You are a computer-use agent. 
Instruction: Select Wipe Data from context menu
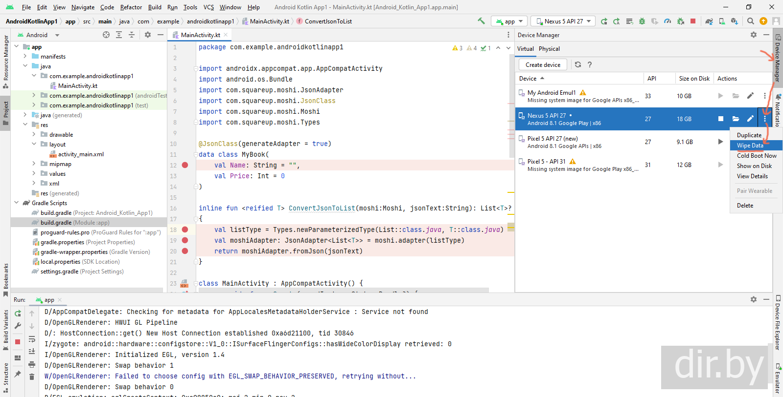(x=750, y=146)
